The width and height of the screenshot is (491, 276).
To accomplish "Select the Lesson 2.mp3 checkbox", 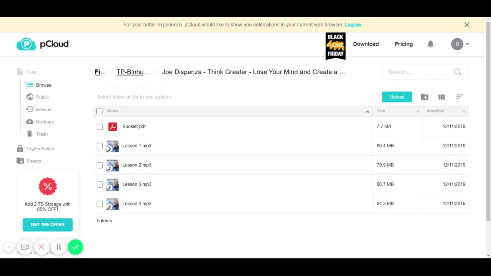I will [x=100, y=165].
